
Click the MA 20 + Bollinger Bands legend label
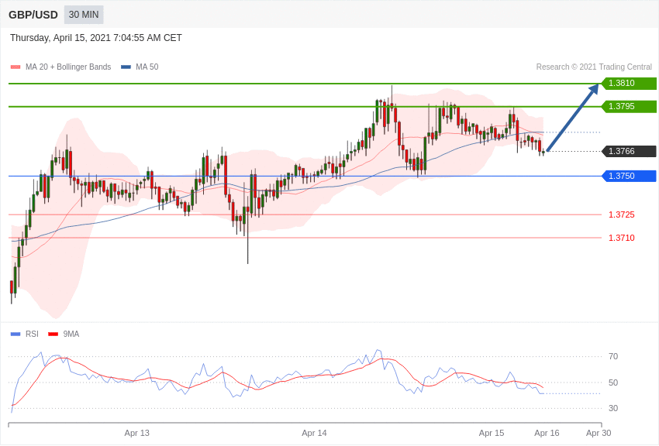(x=68, y=67)
